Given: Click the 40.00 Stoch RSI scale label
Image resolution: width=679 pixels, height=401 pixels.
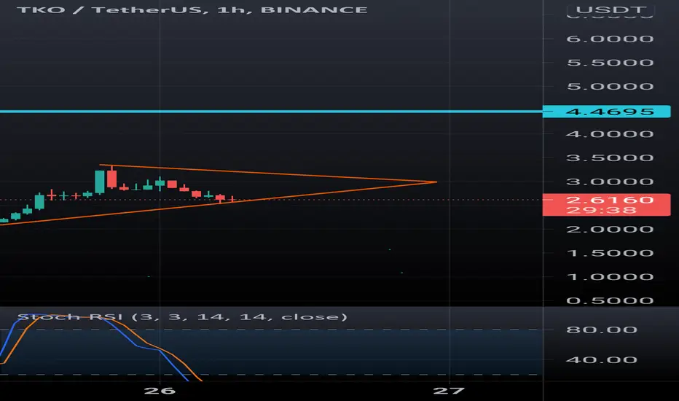Looking at the screenshot, I should pyautogui.click(x=602, y=360).
